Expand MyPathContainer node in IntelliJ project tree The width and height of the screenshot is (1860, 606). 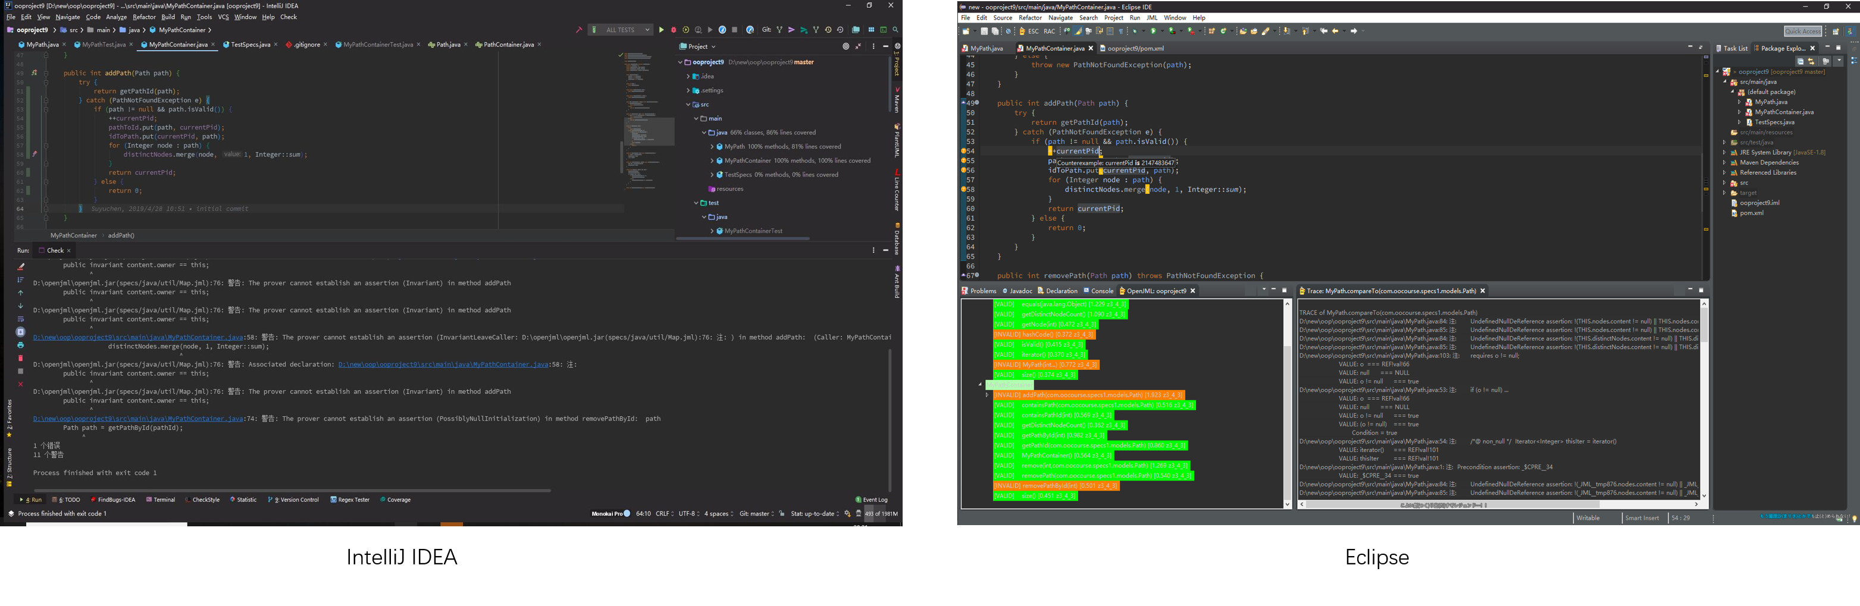[x=712, y=161]
